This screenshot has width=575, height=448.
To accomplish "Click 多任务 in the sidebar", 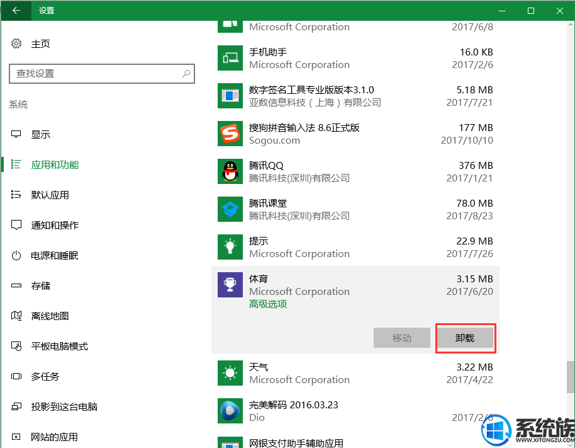I will click(45, 376).
